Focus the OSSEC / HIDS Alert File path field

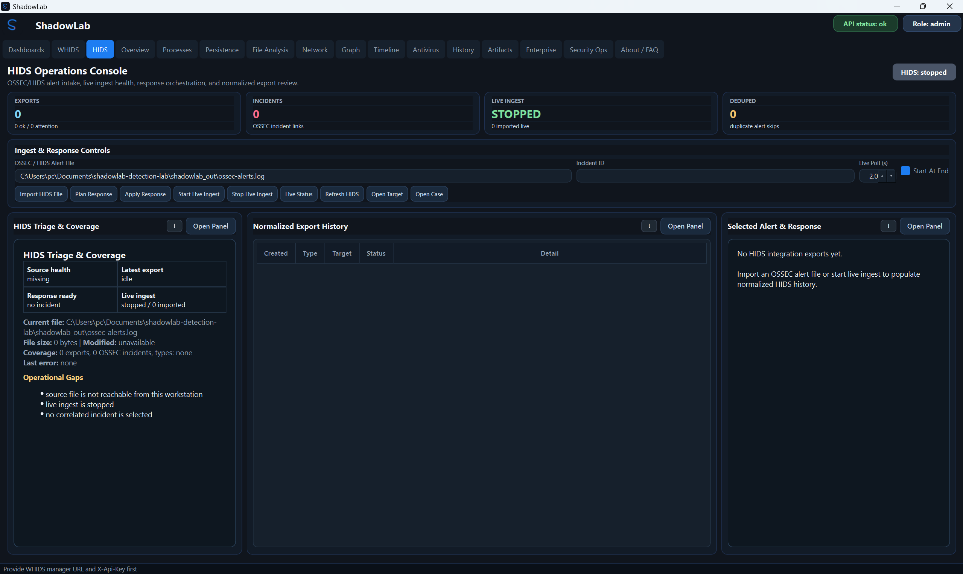293,176
